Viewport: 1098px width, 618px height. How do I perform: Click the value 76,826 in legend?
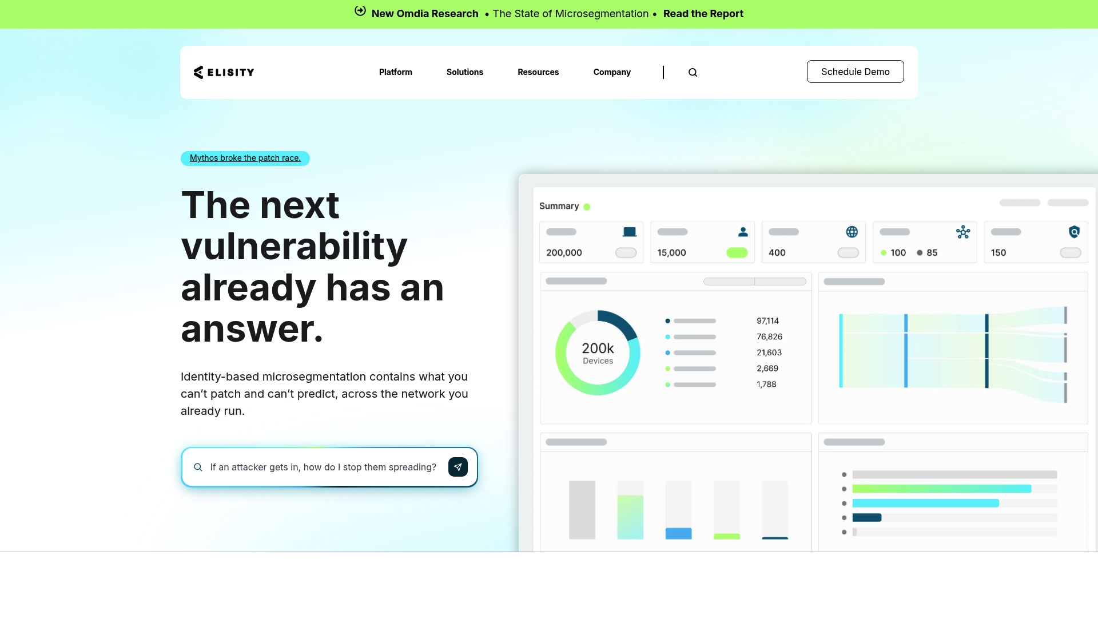point(769,337)
